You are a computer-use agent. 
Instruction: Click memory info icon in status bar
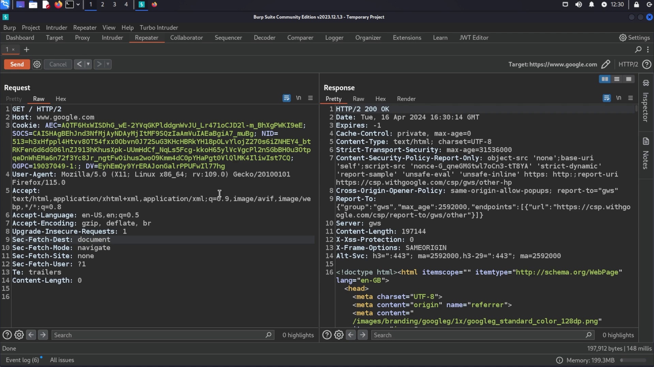point(559,360)
